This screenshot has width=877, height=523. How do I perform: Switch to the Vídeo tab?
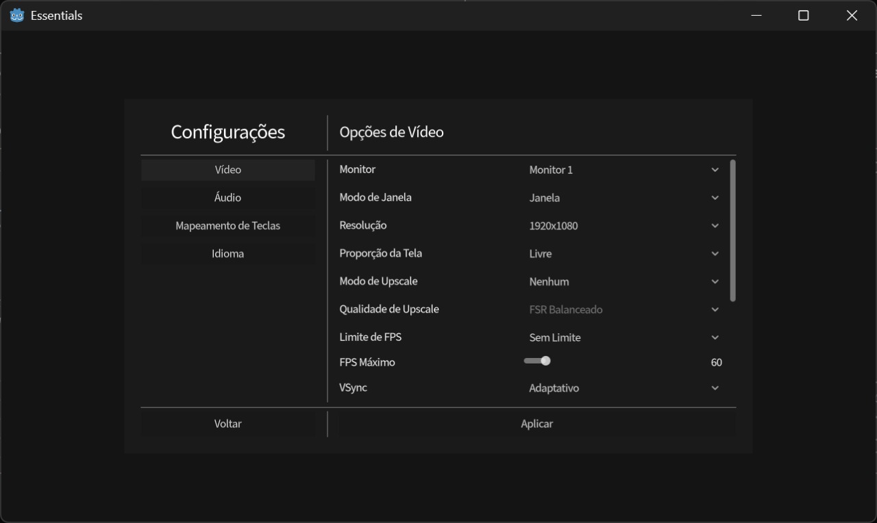(228, 170)
